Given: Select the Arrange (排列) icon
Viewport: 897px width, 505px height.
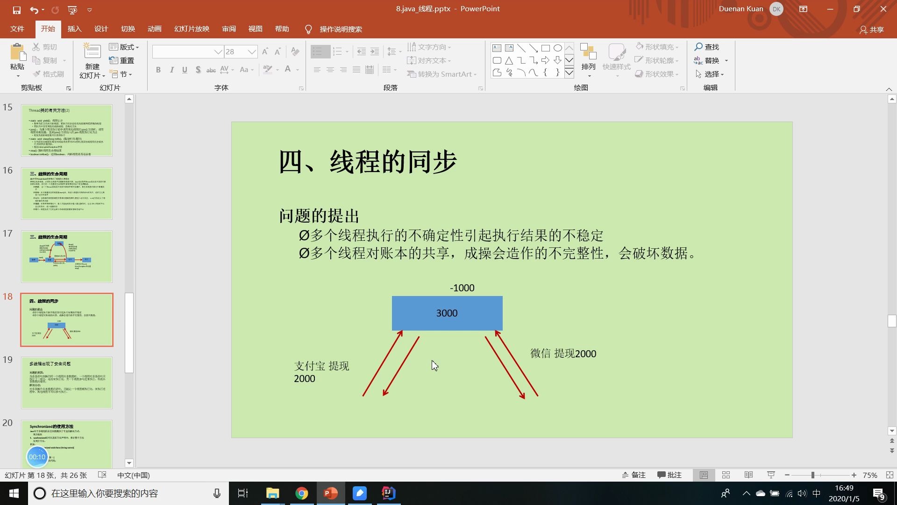Looking at the screenshot, I should [x=588, y=52].
